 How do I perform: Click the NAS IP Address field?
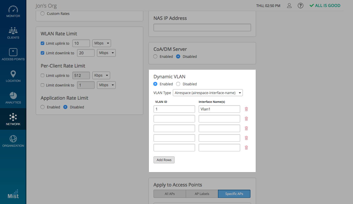pyautogui.click(x=202, y=27)
